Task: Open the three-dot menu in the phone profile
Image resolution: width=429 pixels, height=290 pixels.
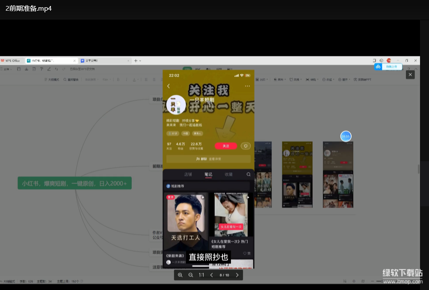Action: click(247, 86)
